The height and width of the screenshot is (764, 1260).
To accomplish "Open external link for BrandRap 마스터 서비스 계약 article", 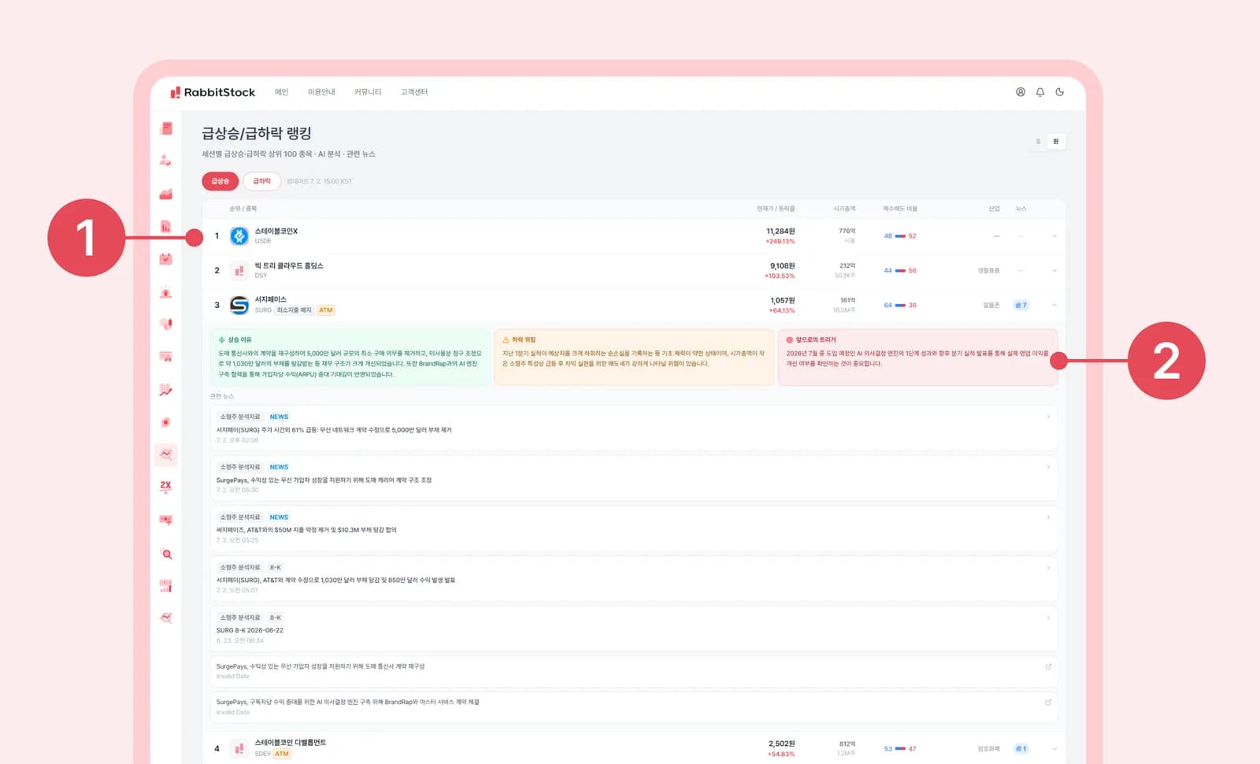I will [1048, 702].
